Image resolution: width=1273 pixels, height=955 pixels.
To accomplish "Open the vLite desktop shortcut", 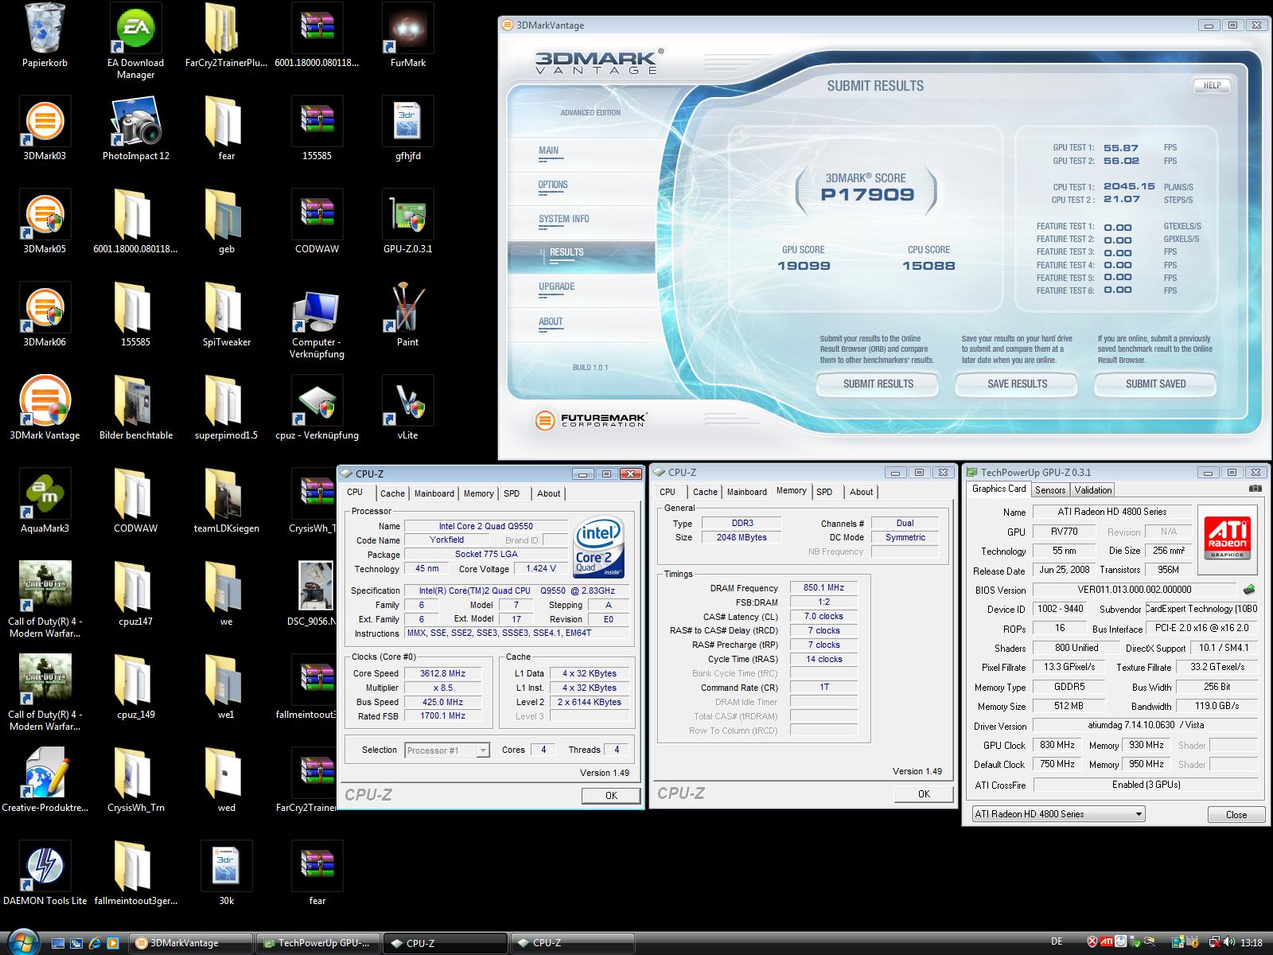I will click(x=407, y=408).
